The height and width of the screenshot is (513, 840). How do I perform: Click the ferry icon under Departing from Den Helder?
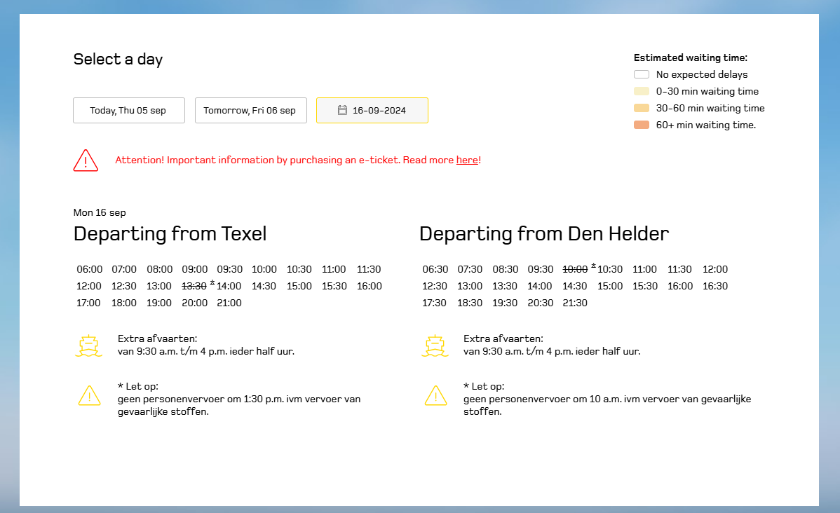[x=435, y=346]
